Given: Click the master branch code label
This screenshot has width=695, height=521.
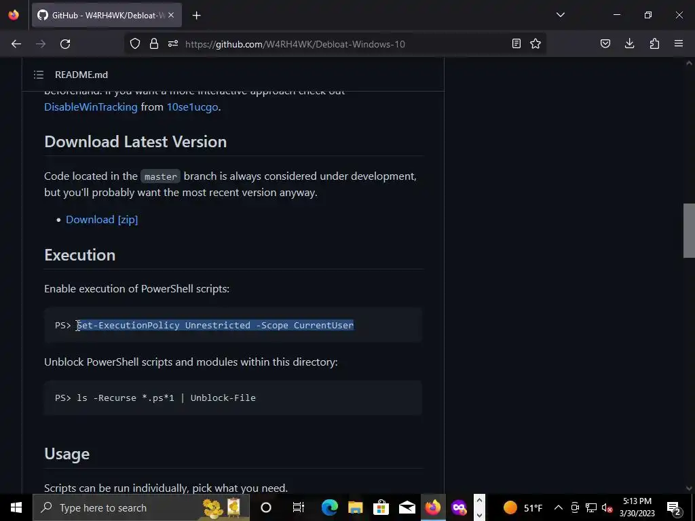Looking at the screenshot, I should [x=160, y=176].
